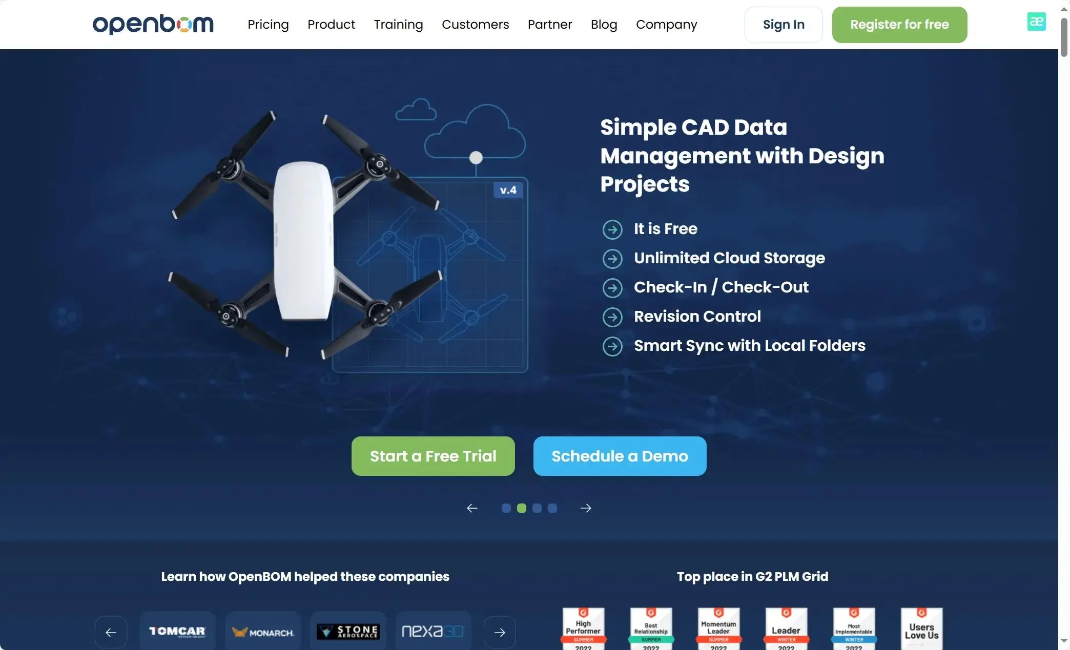This screenshot has height=650, width=1070.
Task: Click the white drone image
Action: pyautogui.click(x=305, y=235)
